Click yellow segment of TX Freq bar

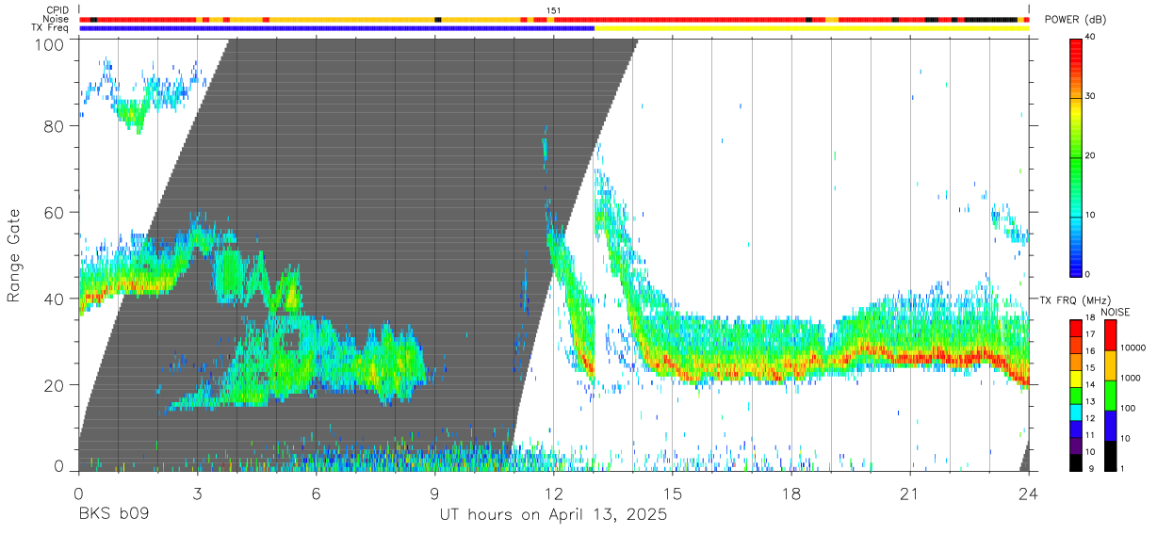(812, 28)
